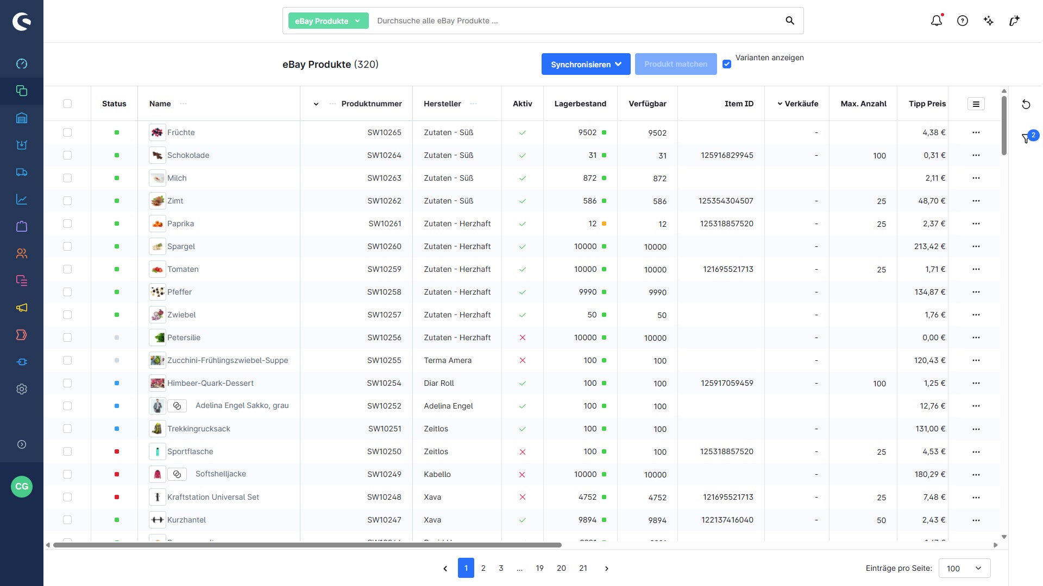Expand the Synchronisieren dropdown button
Viewport: 1043px width, 586px height.
[x=586, y=64]
